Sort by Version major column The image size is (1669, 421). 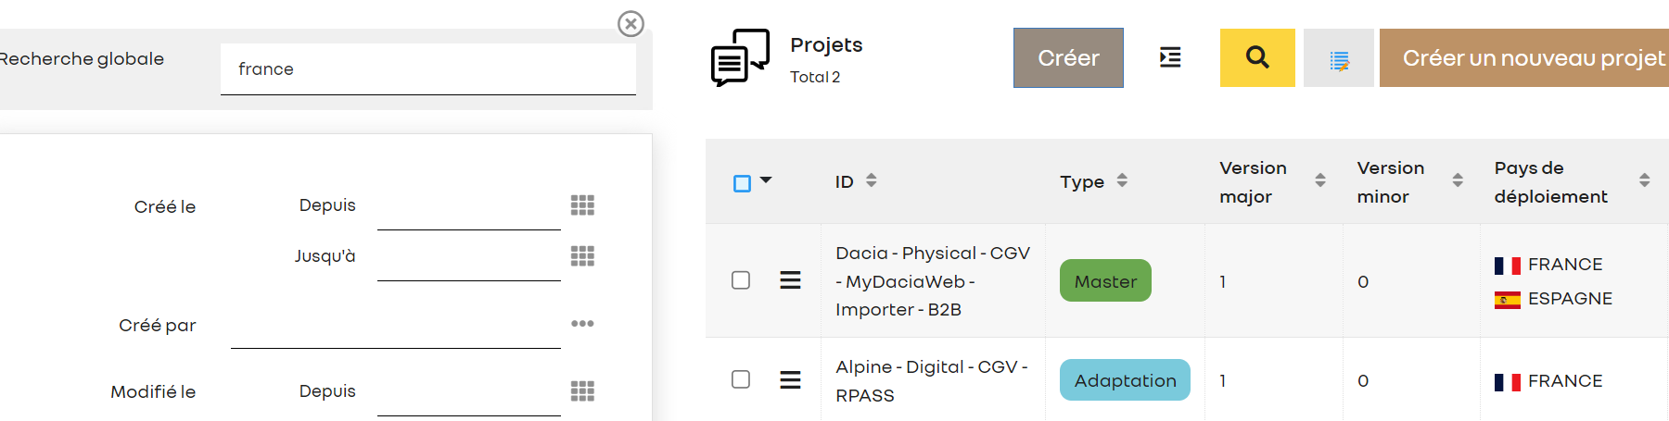[1320, 180]
